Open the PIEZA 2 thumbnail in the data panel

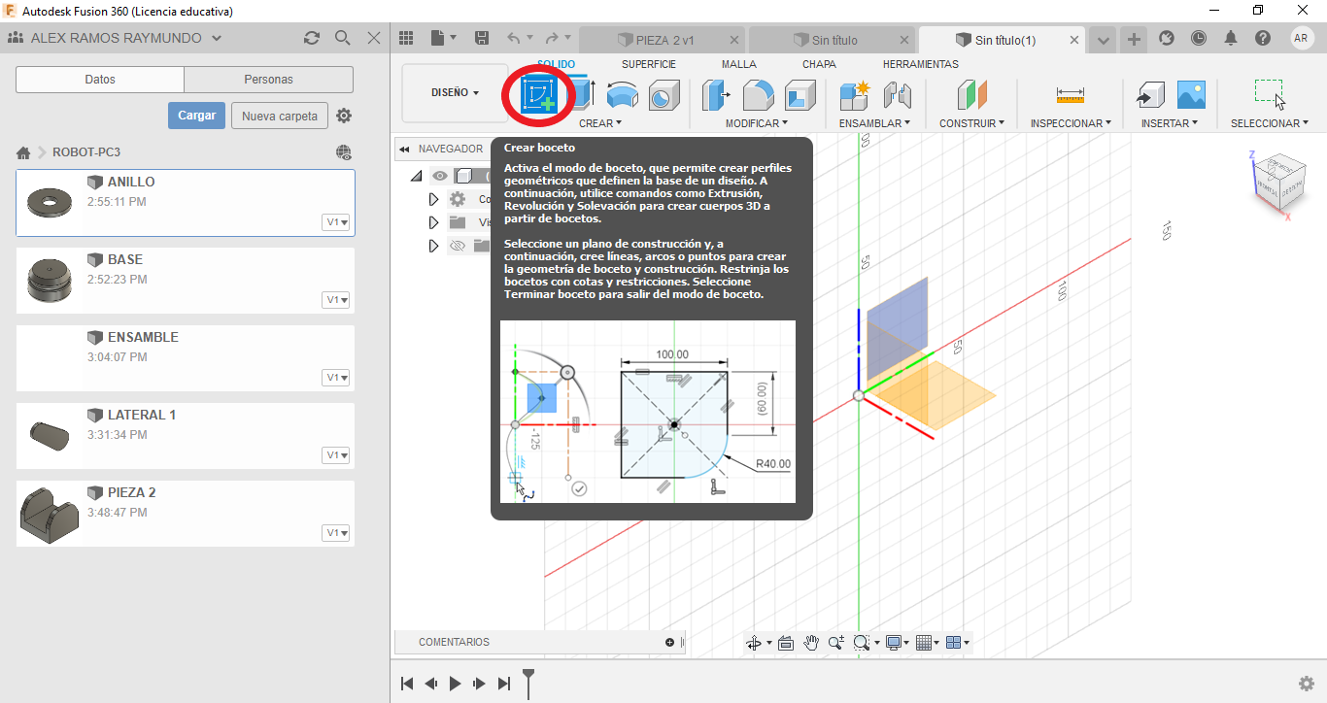point(49,514)
